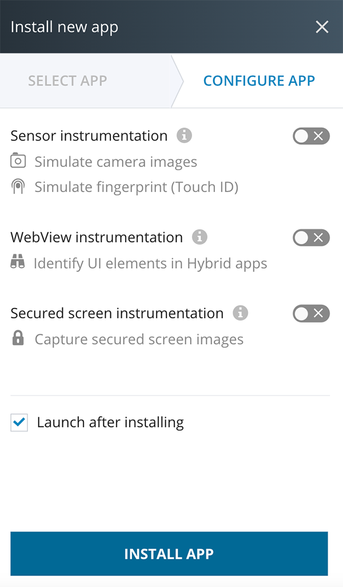Enable Secured screen instrumentation
This screenshot has height=587, width=343.
(311, 313)
